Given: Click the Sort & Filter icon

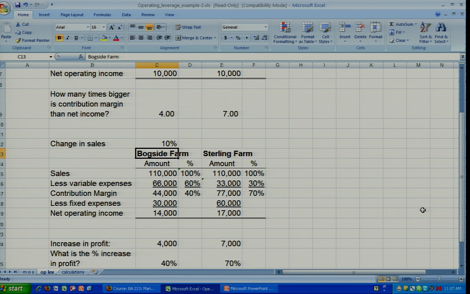Looking at the screenshot, I should click(425, 28).
